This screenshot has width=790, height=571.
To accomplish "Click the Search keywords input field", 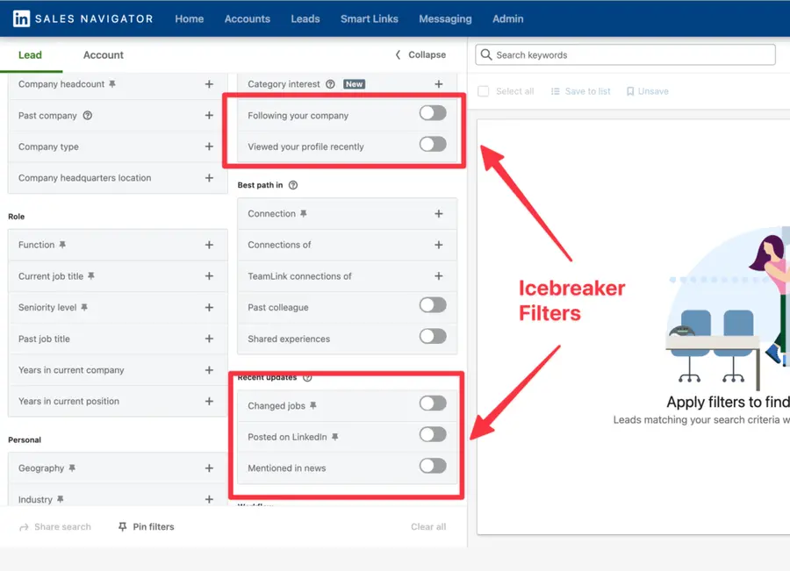I will tap(625, 54).
